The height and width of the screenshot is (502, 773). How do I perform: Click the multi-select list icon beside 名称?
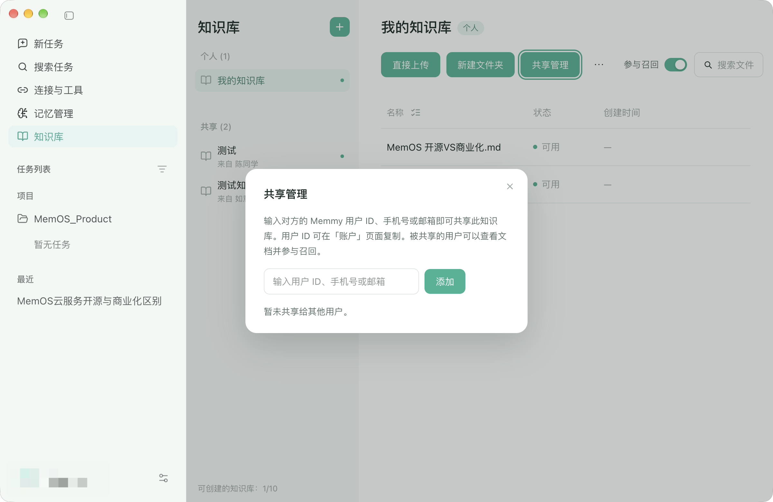[415, 113]
